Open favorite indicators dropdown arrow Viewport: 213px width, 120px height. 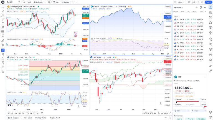[x=45, y=2]
